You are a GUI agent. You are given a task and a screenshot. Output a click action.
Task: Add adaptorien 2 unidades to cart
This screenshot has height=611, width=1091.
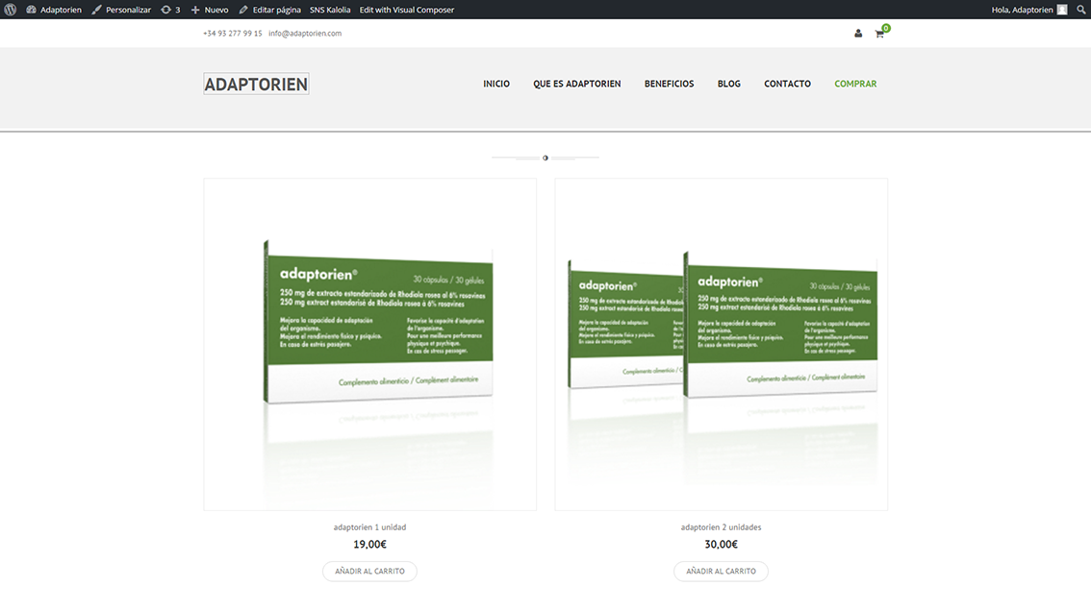coord(721,572)
